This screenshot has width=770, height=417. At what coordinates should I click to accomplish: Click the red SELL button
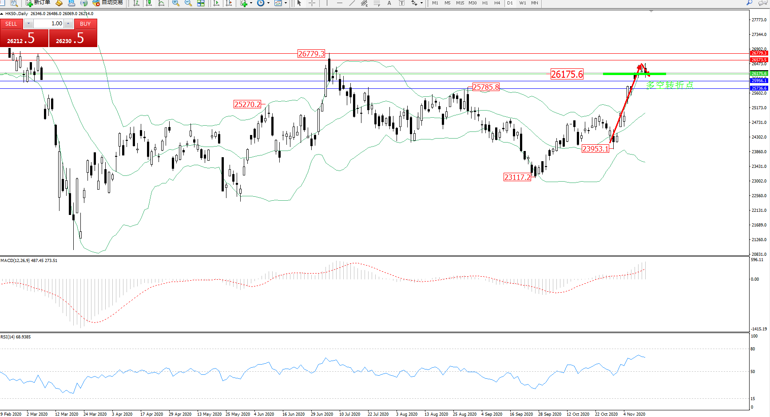12,24
